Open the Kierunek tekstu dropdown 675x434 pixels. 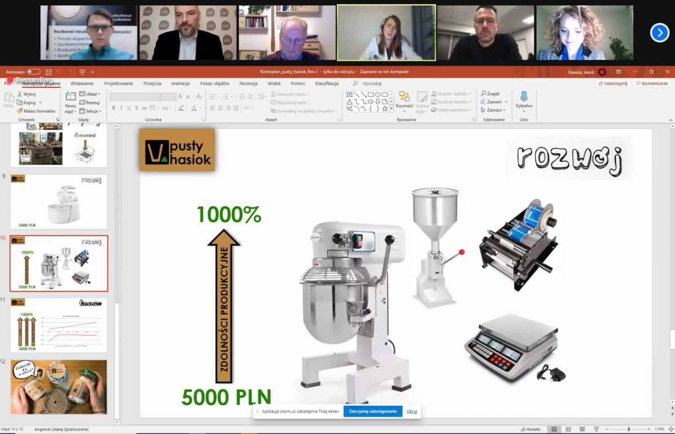click(x=290, y=94)
